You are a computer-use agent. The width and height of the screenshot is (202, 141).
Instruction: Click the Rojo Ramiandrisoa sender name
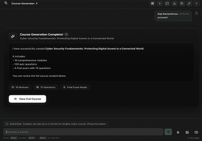[168, 14]
